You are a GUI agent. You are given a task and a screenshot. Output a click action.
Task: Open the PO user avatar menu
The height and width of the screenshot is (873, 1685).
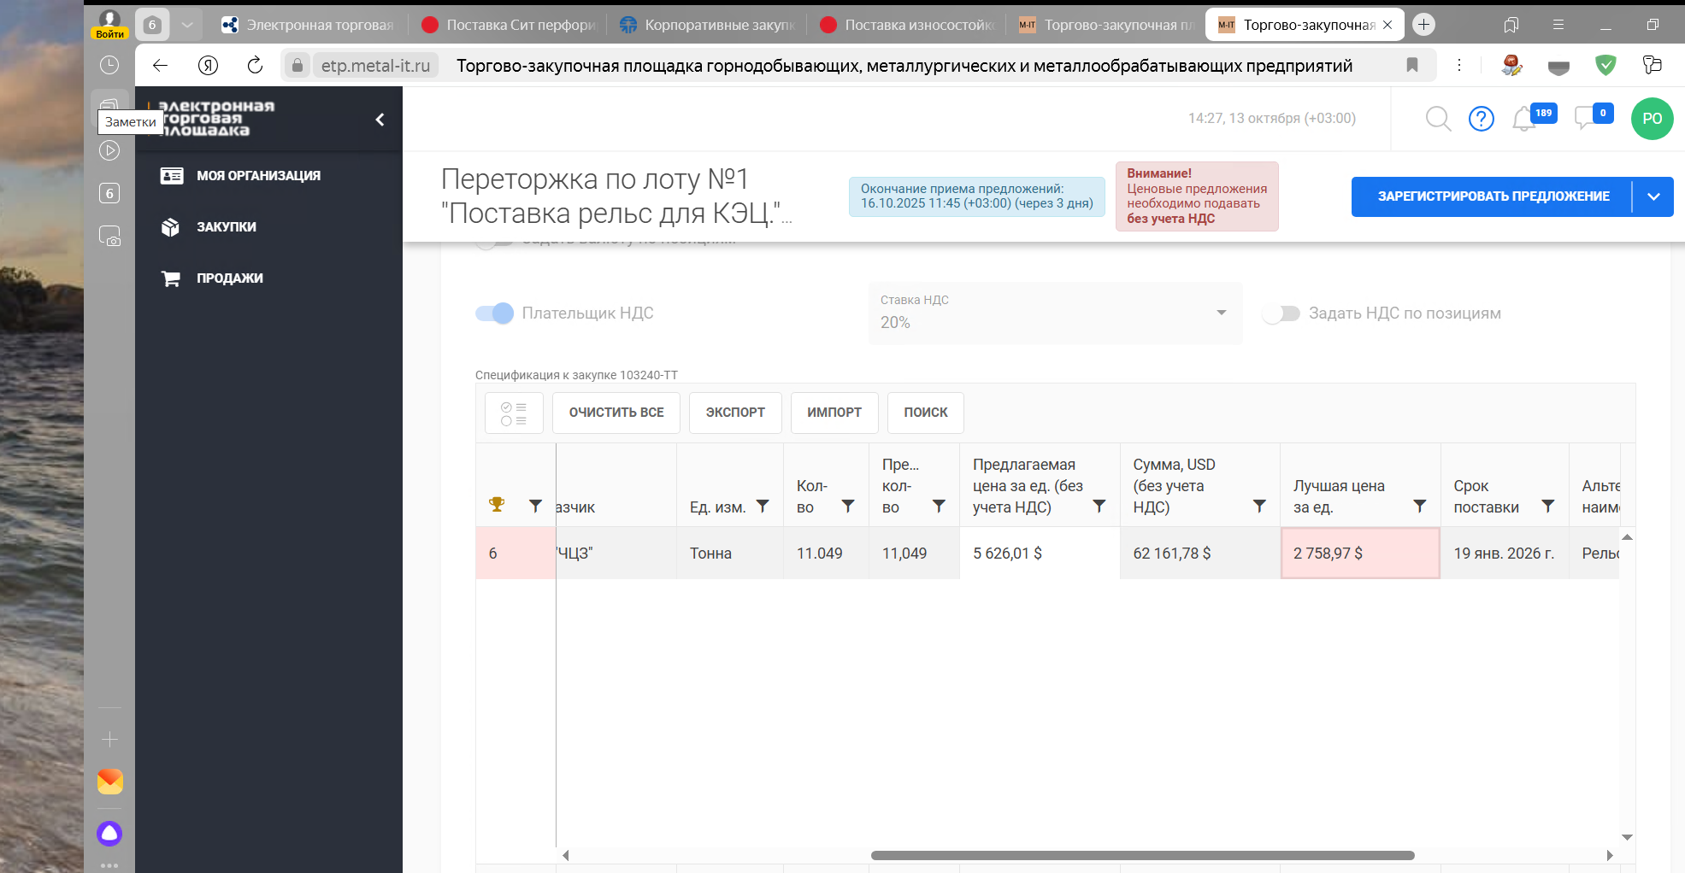tap(1652, 119)
